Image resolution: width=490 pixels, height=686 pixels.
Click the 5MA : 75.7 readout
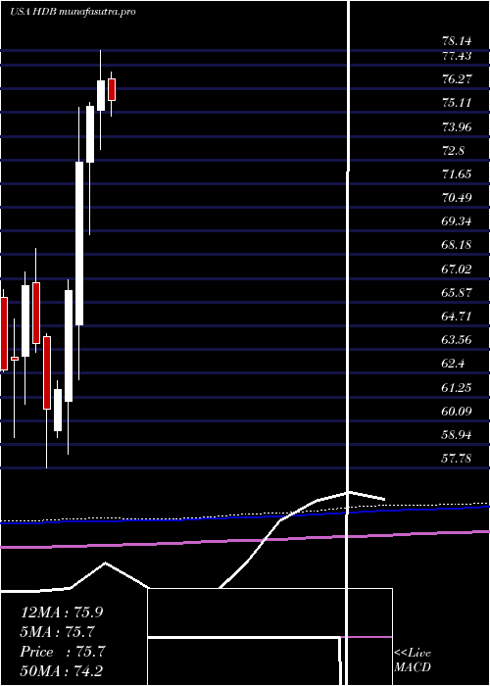click(58, 632)
